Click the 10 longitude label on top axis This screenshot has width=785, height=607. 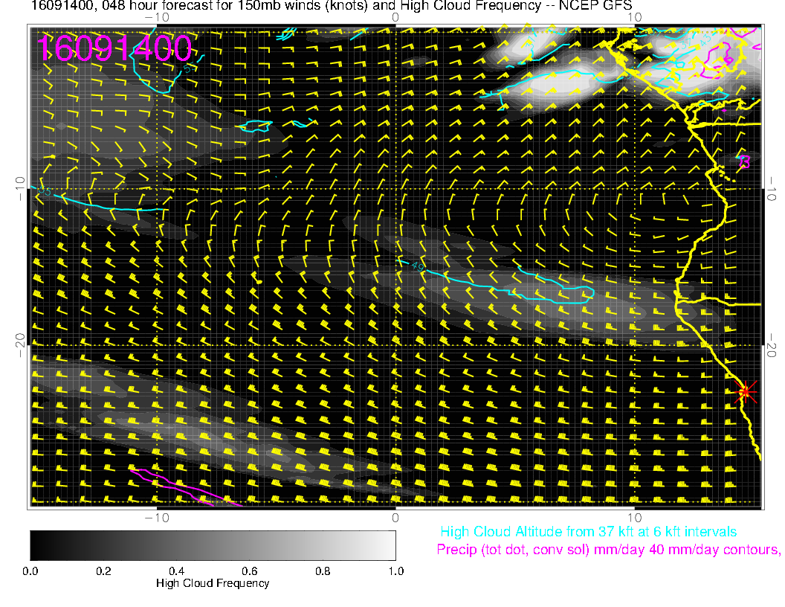point(634,16)
